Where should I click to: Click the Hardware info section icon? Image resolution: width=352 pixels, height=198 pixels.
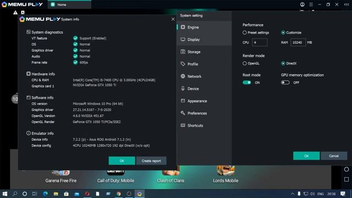coord(29,74)
